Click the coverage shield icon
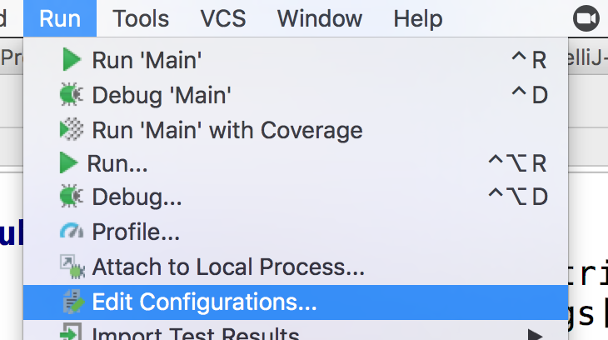Viewport: 608px width, 340px height. coord(72,129)
